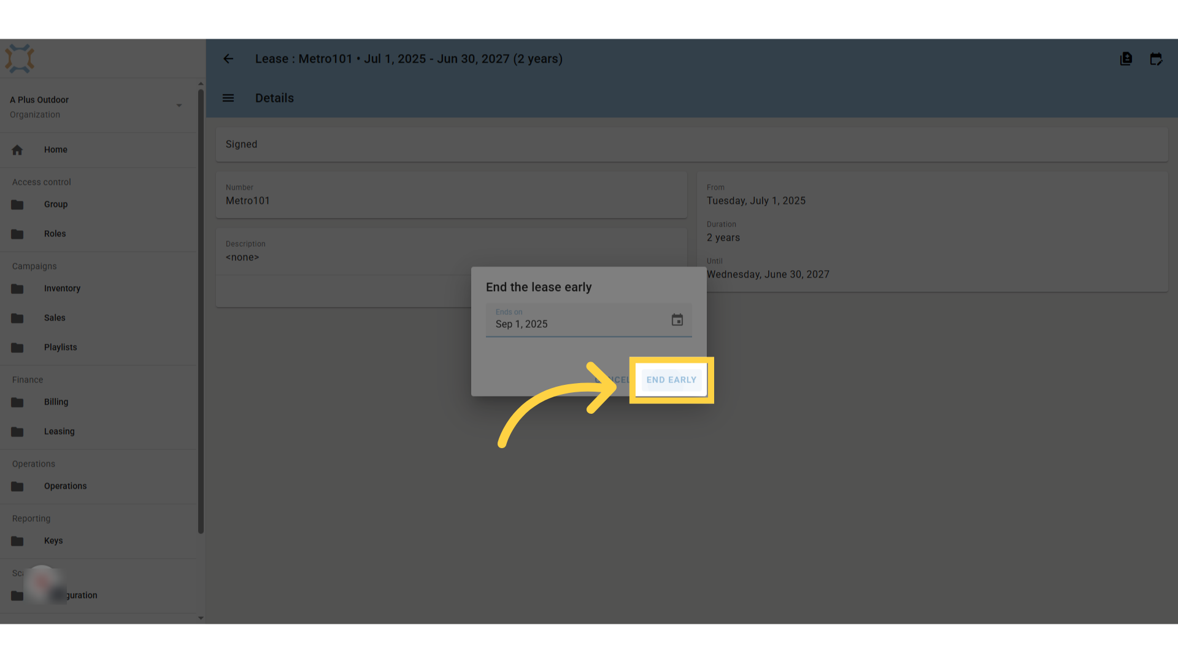Expand the A Plus Outdoor organization dropdown
Screen dimensions: 1178x663
pos(179,106)
